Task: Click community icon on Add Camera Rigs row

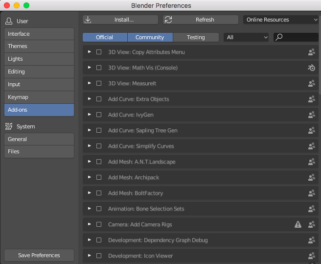Action: pos(312,224)
